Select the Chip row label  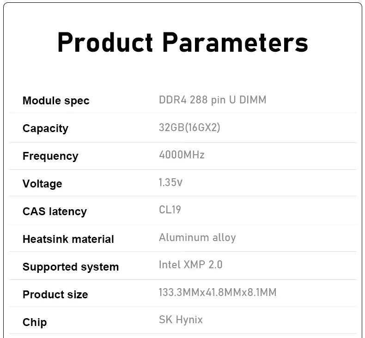[x=35, y=322]
